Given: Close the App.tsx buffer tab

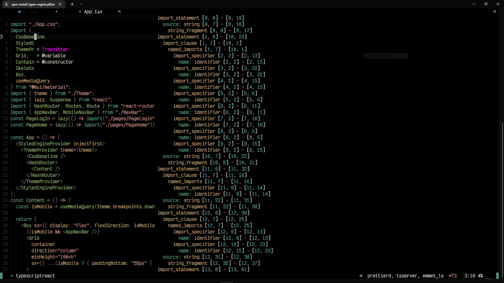Looking at the screenshot, I should point(119,12).
